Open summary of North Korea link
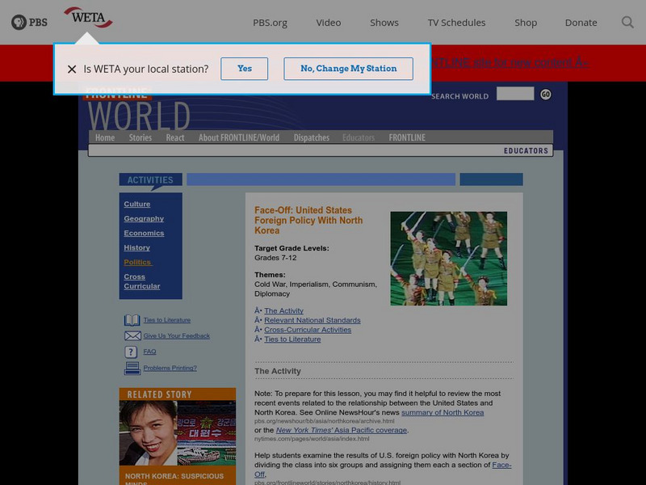646x485 pixels. pos(443,412)
